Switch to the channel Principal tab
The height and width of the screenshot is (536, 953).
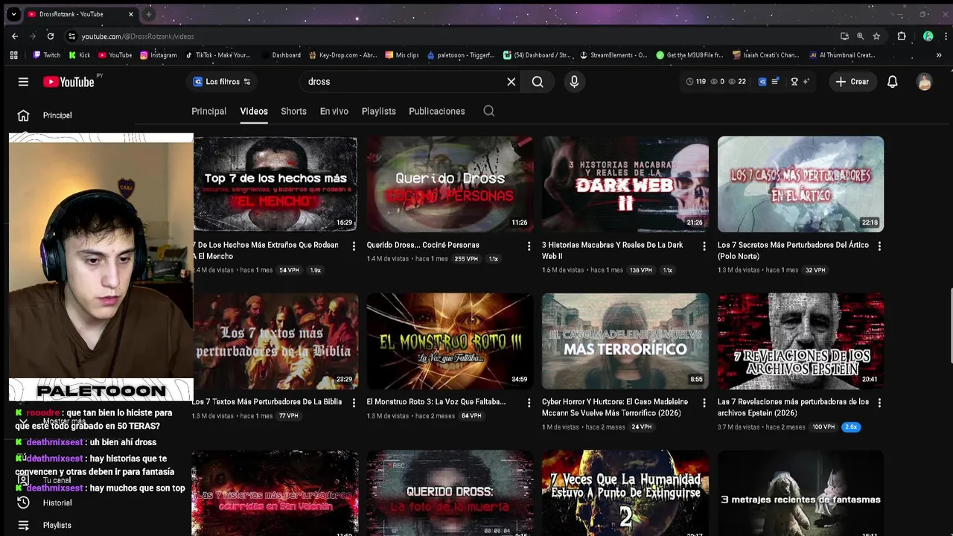[x=208, y=111]
